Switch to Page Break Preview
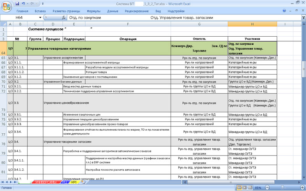 pyautogui.click(x=251, y=188)
